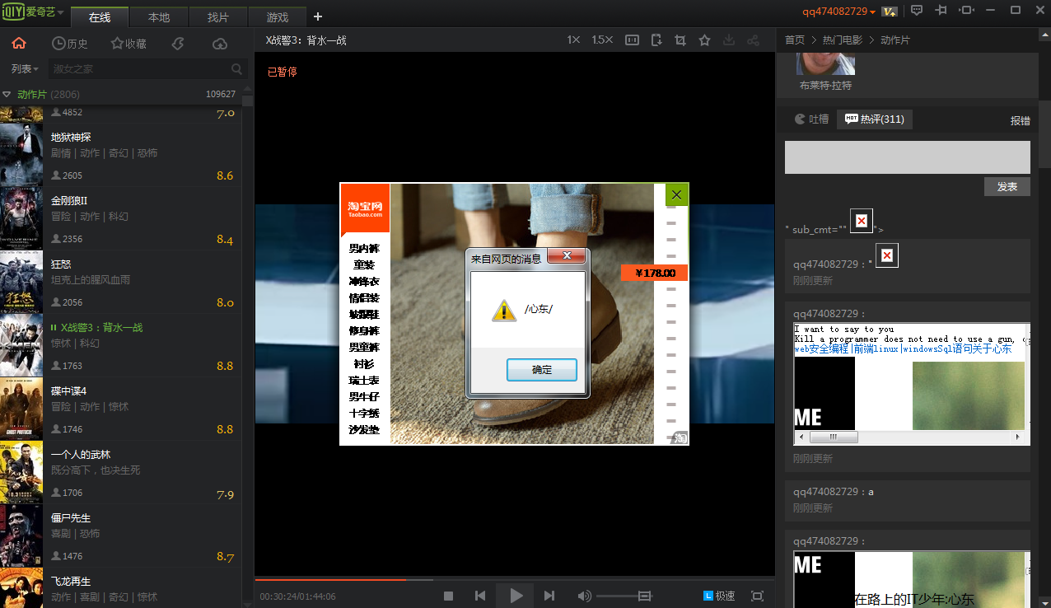Image resolution: width=1051 pixels, height=608 pixels.
Task: Open the 列表 dropdown
Action: click(25, 69)
